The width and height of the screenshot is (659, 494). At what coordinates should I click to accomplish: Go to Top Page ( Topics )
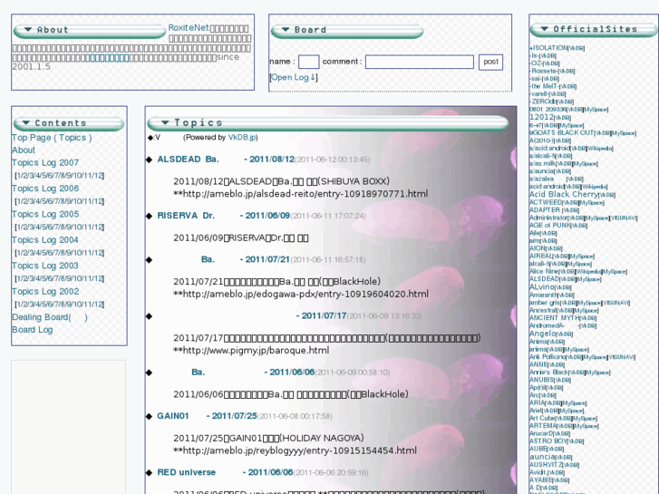point(52,138)
